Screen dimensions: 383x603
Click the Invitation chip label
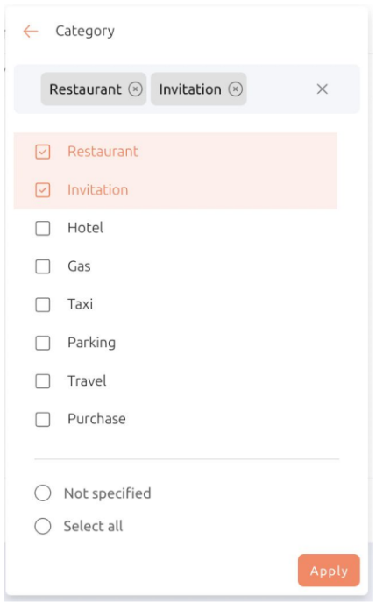[x=190, y=89]
